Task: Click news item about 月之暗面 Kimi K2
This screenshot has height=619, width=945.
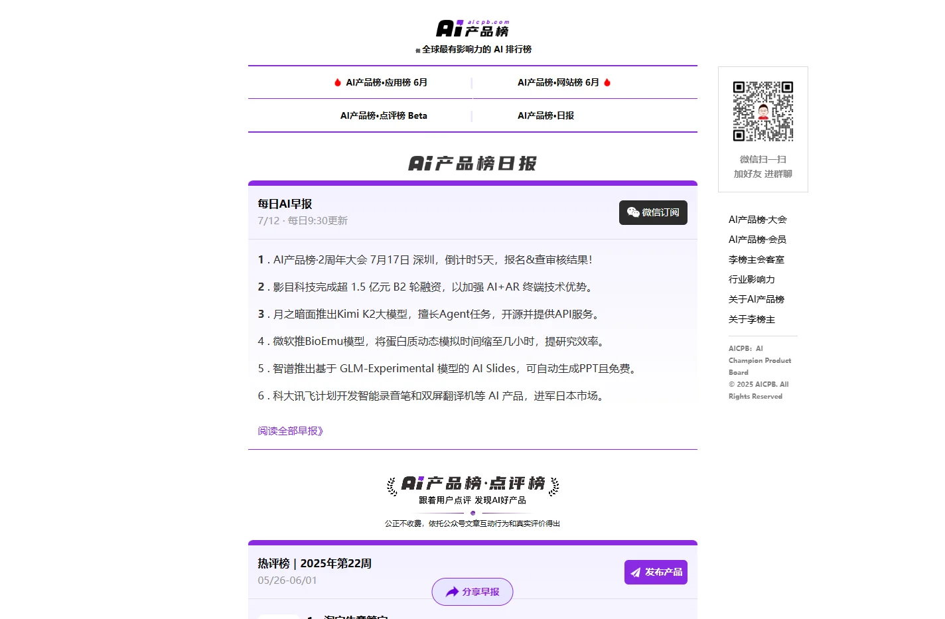Action: pos(430,314)
